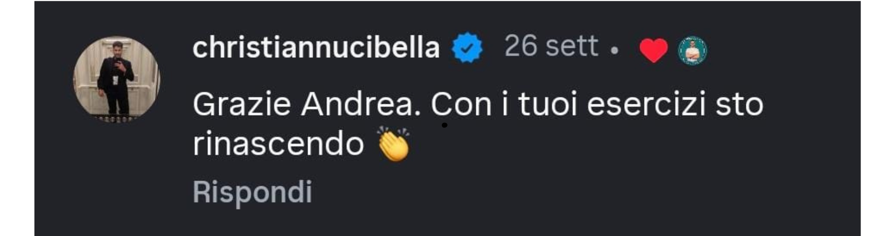This screenshot has height=236, width=895.
Task: Open the small creator avatar beside the heart
Action: coord(692,50)
